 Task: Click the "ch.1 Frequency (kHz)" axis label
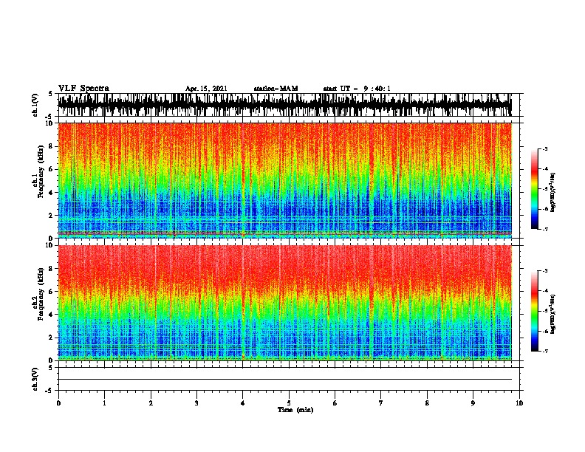click(x=38, y=171)
